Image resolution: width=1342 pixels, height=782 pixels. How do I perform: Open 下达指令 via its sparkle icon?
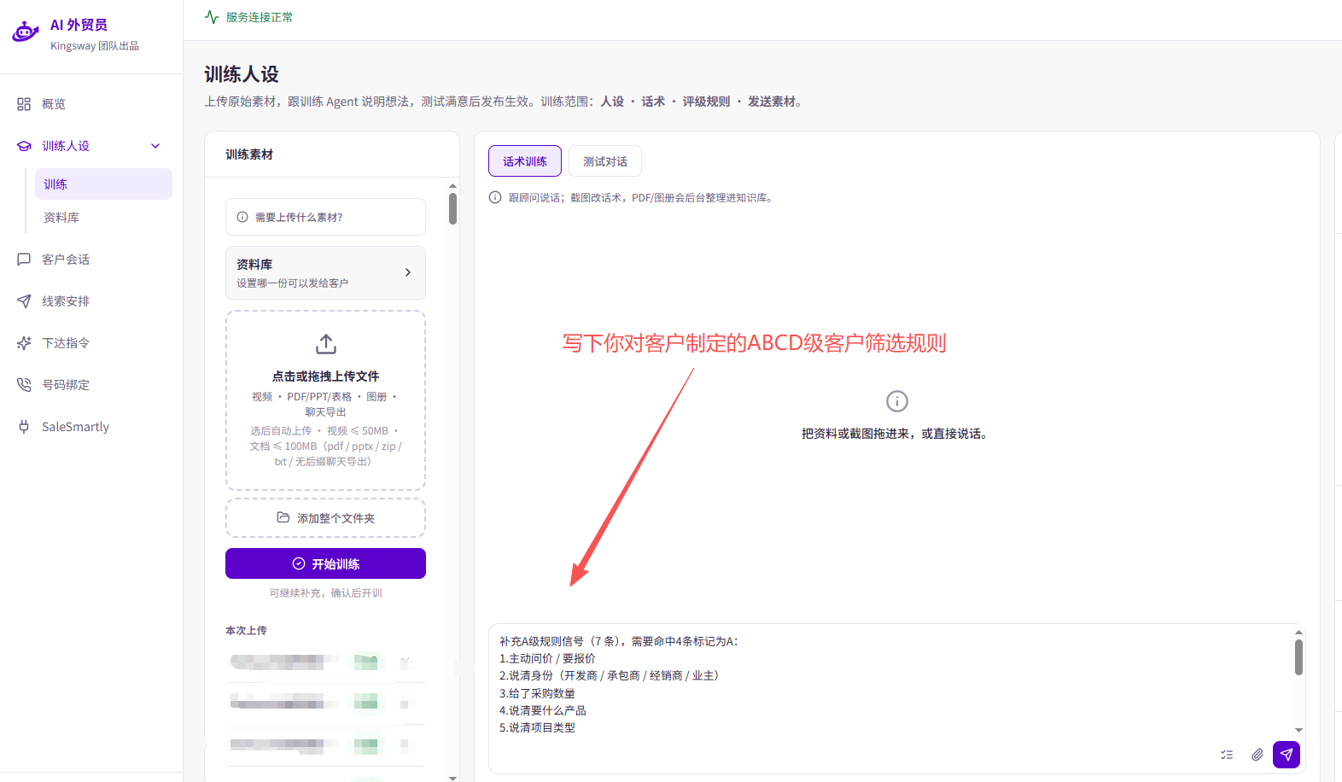click(x=24, y=343)
